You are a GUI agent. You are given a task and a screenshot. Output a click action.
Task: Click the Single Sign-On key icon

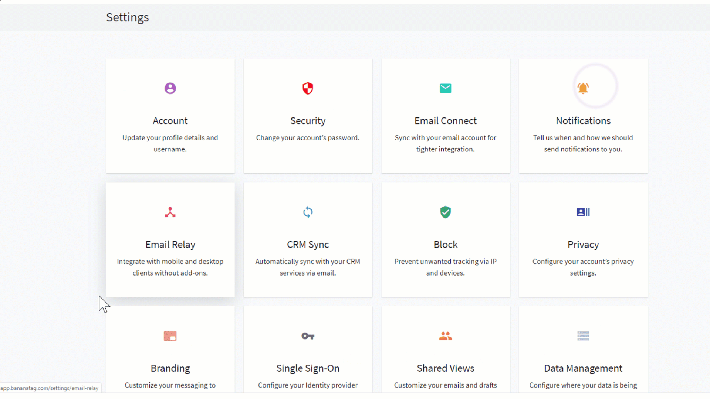(x=308, y=336)
